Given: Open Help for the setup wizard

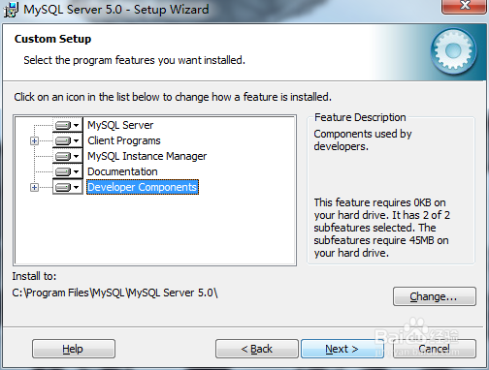Looking at the screenshot, I should (x=74, y=349).
